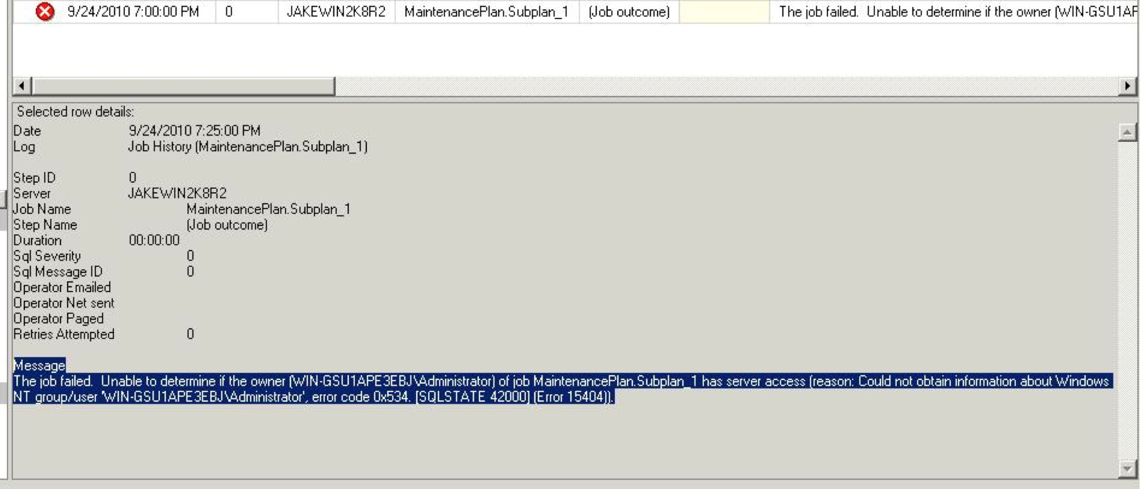Click the empty horizontal scrollbar track area

tap(722, 86)
